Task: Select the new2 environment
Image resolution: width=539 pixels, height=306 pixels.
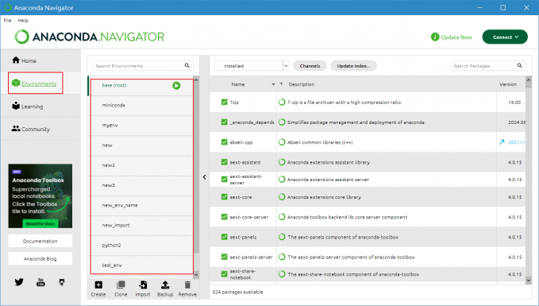Action: [x=141, y=165]
